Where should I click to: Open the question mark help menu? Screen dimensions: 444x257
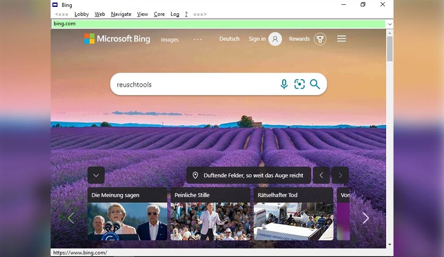point(186,14)
